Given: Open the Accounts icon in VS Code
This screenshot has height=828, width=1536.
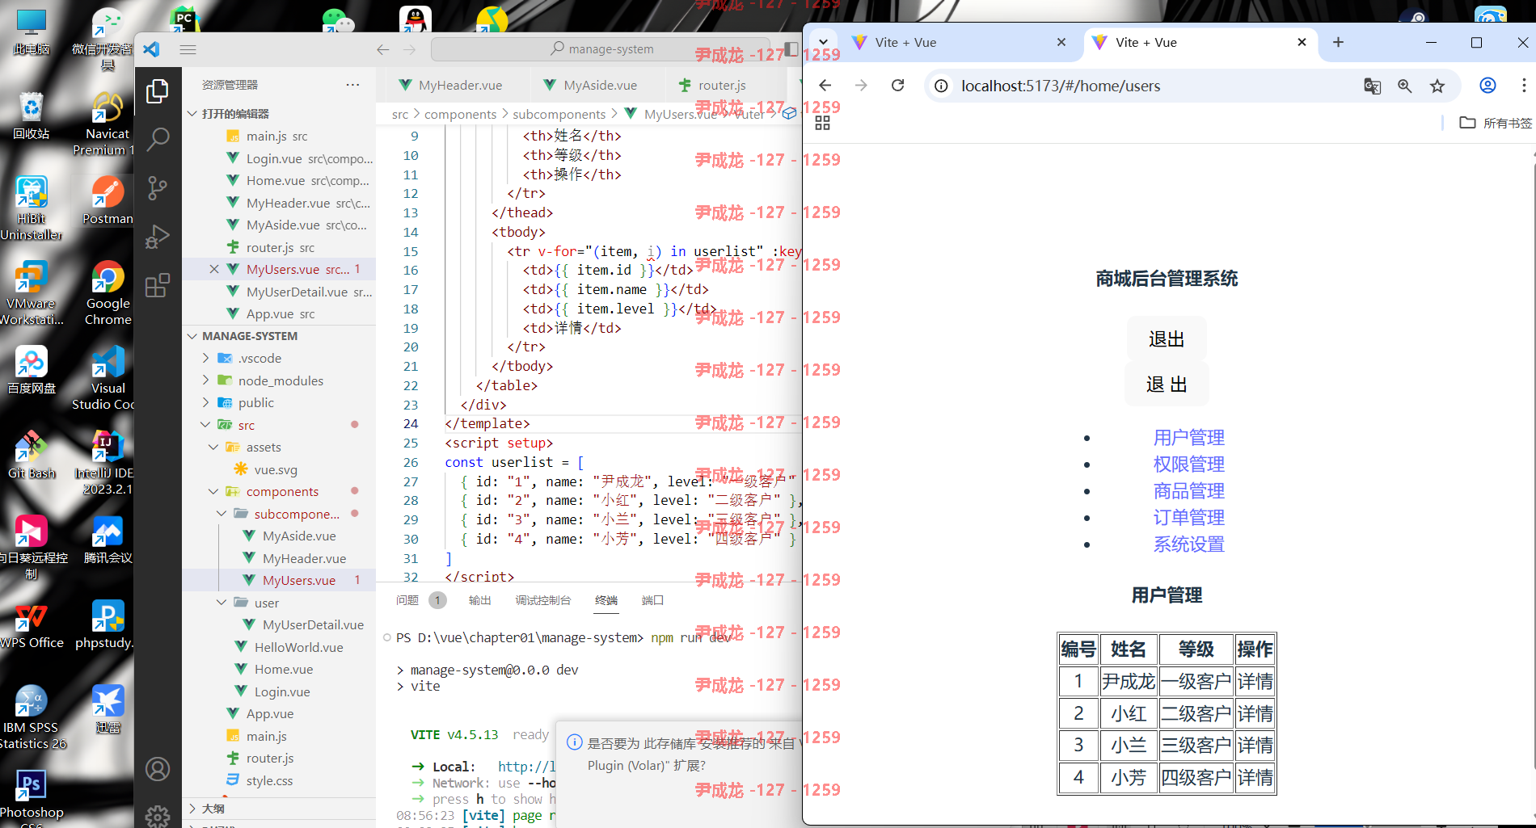Looking at the screenshot, I should point(158,769).
